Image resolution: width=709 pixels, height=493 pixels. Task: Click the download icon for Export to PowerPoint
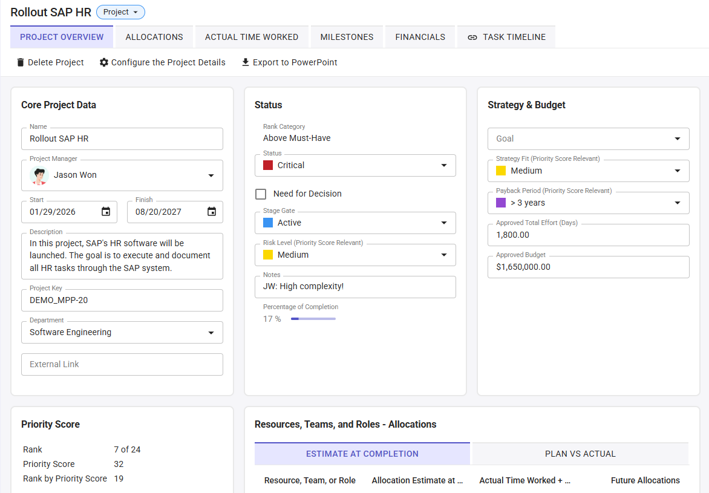point(246,62)
